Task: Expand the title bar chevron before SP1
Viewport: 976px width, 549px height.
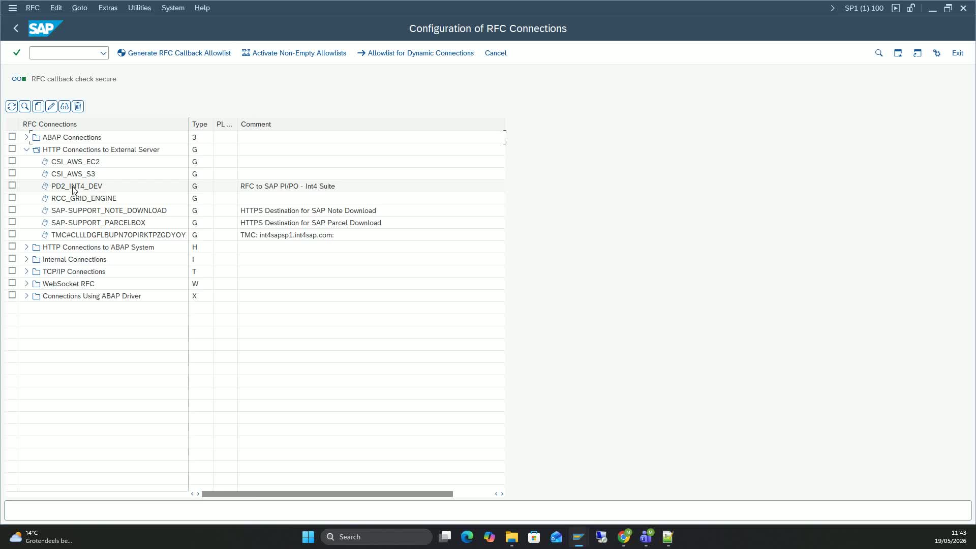Action: point(832,8)
